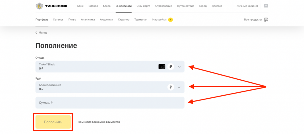The image size is (304, 134).
Task: Expand the Куда destination account dropdown
Action: pyautogui.click(x=179, y=87)
